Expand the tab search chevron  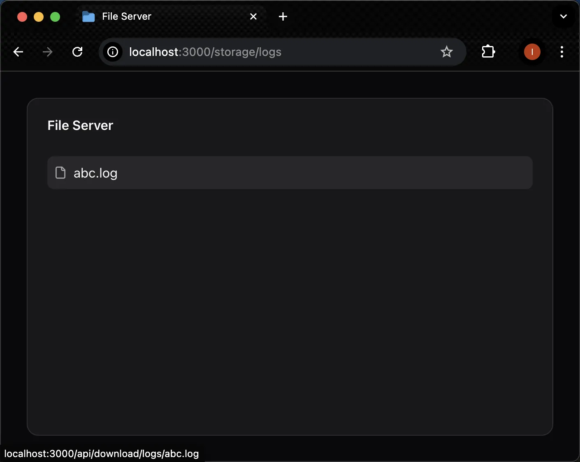pyautogui.click(x=563, y=16)
